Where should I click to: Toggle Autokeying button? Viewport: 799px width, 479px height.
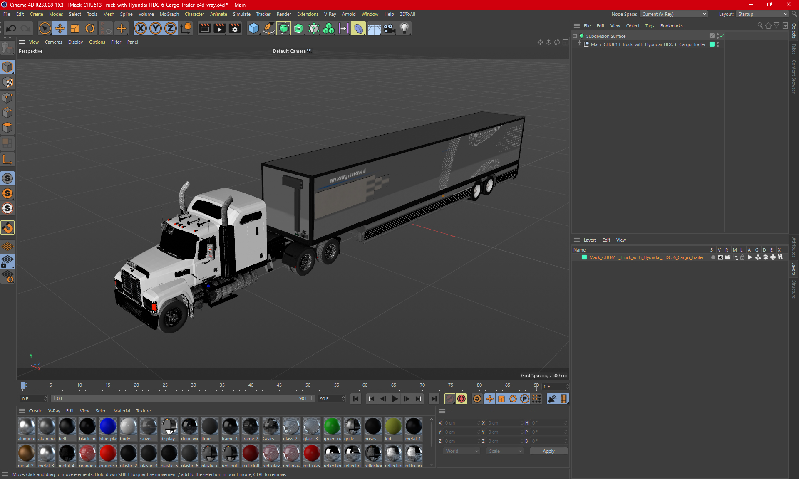pos(461,399)
